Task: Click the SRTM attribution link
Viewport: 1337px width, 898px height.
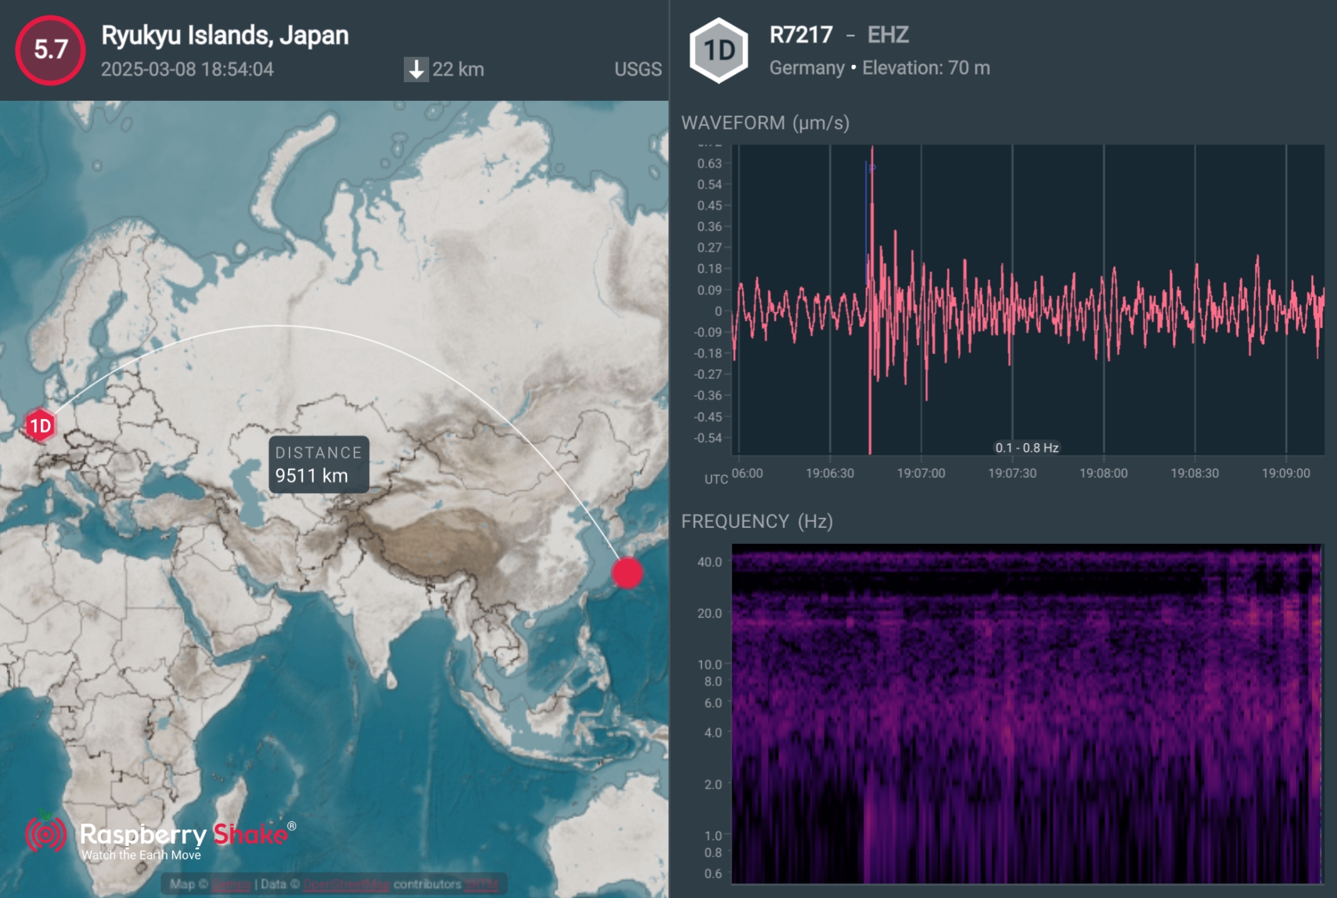Action: [x=481, y=885]
